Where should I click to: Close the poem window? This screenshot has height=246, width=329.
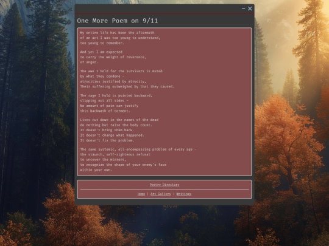coord(250,9)
